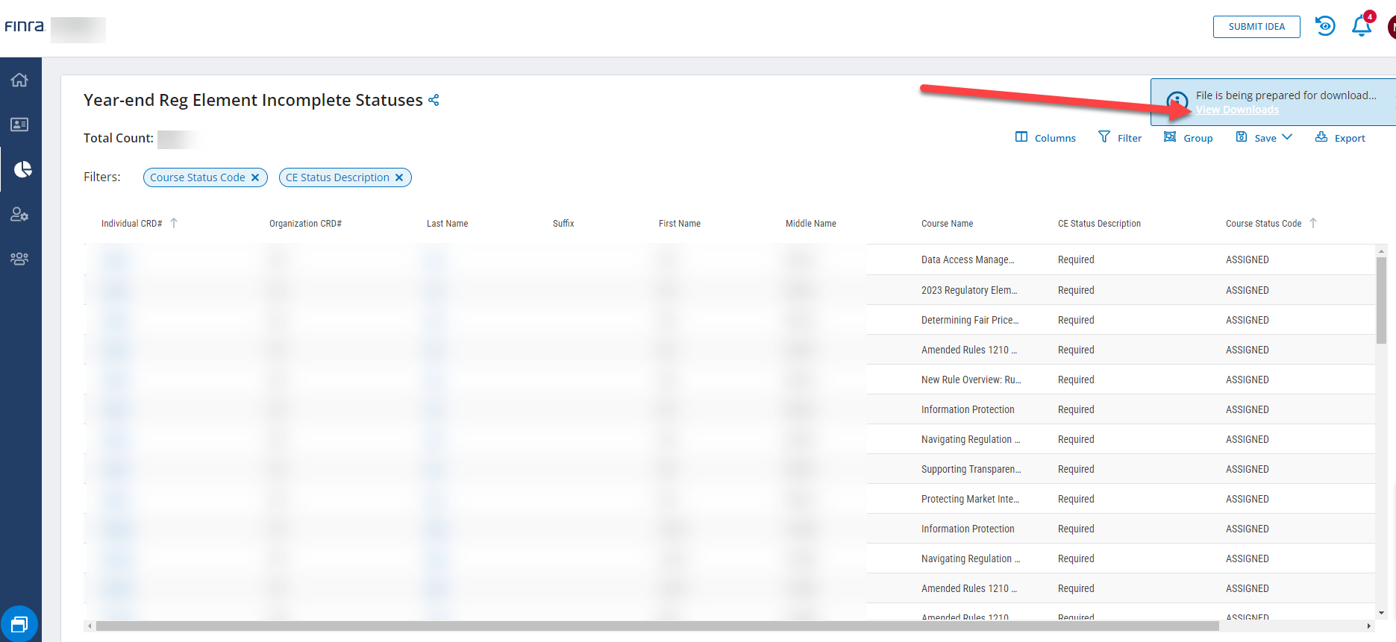Open the Save dropdown menu

1265,138
